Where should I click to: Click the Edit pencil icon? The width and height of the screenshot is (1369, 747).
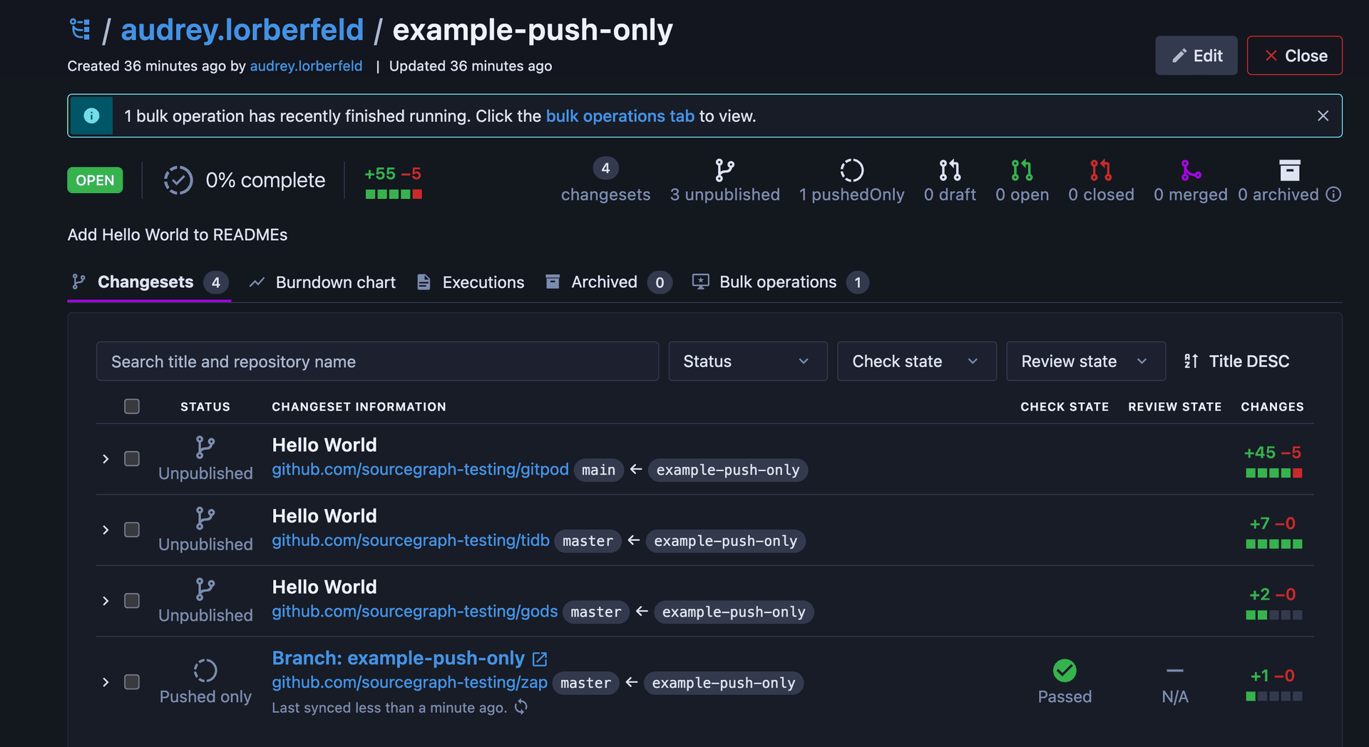(1179, 56)
